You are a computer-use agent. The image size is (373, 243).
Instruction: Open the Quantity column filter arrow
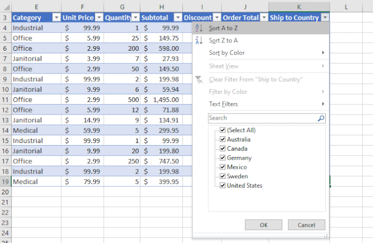136,17
